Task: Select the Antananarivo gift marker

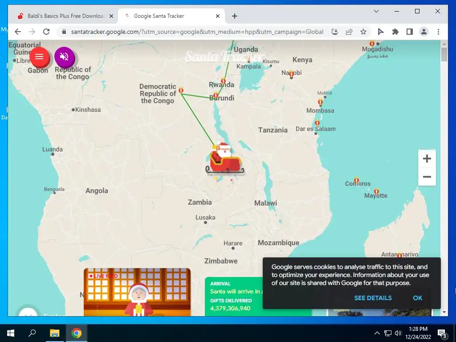Action: 399,255
